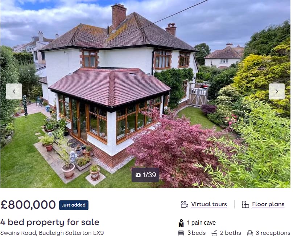
Task: Click the camera icon in photo counter
Action: tap(138, 175)
